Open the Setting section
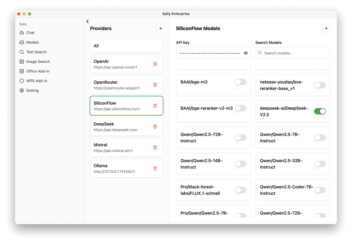 point(49,90)
